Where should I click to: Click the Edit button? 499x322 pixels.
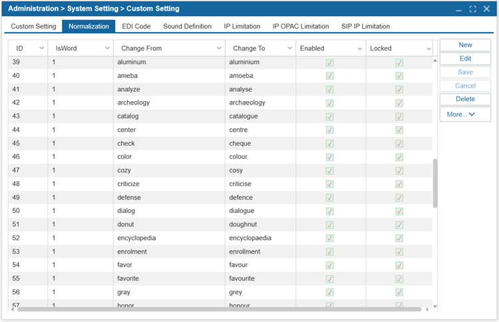465,59
